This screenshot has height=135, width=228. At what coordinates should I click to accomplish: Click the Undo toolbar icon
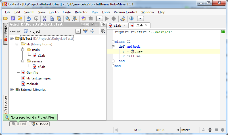pyautogui.click(x=29, y=18)
